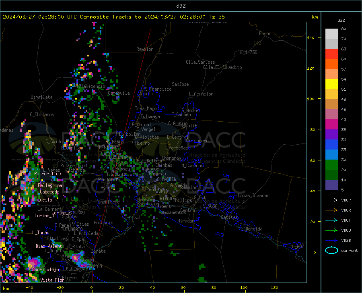Image resolution: width=362 pixels, height=293 pixels.
Task: Click the Carrizal map label
Action: 131,218
